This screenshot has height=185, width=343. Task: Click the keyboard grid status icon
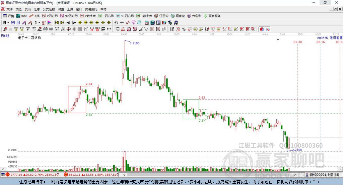tap(3, 175)
